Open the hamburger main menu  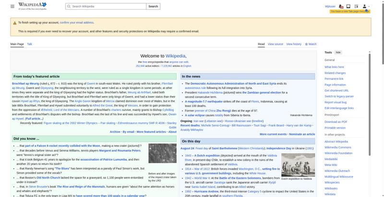point(12,6)
